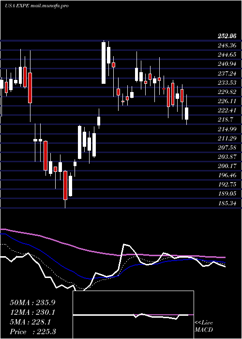This screenshot has height=339, width=242.
Task: Click the 5MA : 228.1 readout
Action: click(30, 322)
